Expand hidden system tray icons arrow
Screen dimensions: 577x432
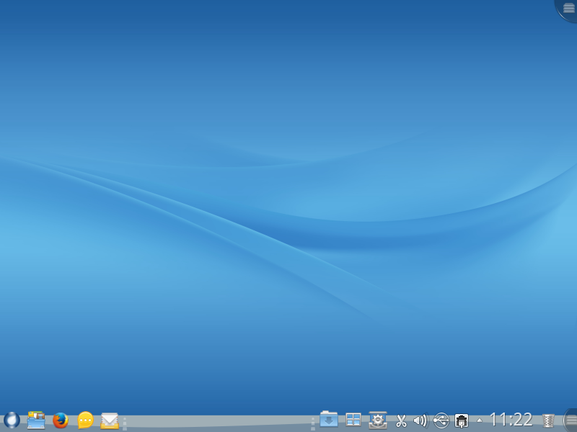coord(480,420)
